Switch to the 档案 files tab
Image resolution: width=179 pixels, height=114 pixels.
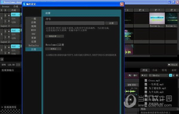145,70
